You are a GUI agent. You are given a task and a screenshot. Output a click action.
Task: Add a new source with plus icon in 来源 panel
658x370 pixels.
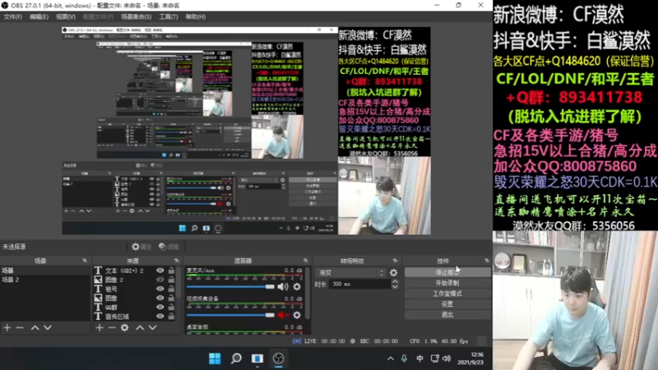click(100, 327)
